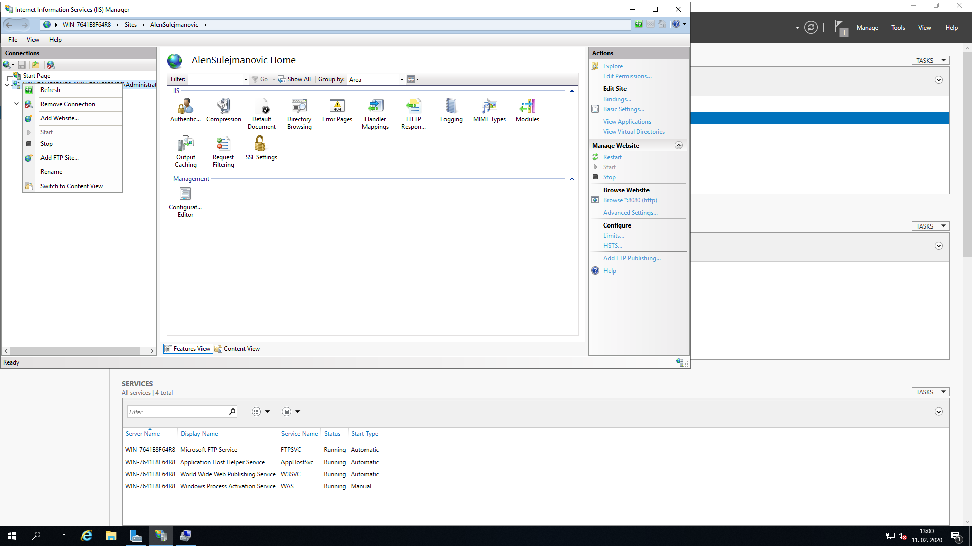Click the Server Manager refresh icon
This screenshot has height=546, width=972.
[x=811, y=28]
